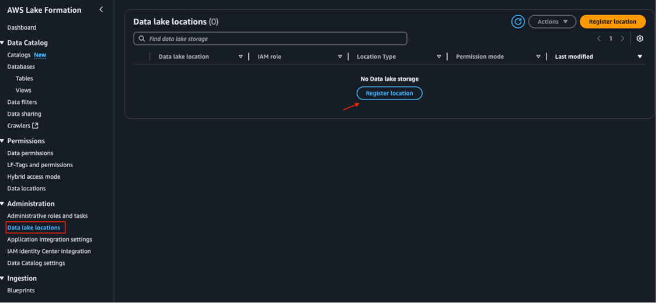The image size is (658, 304).
Task: Open Crawlers external link icon
Action: tap(35, 125)
